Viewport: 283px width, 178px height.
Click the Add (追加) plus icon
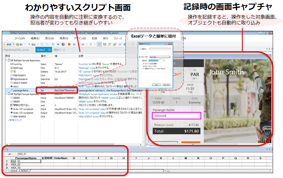pyautogui.click(x=29, y=44)
